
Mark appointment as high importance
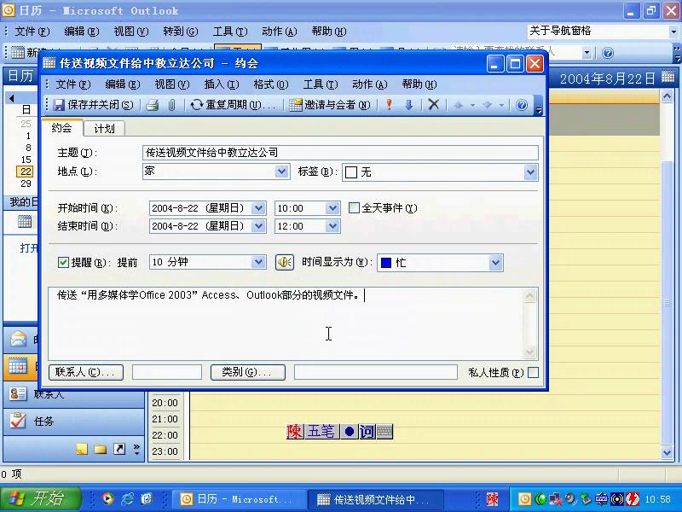pyautogui.click(x=390, y=105)
